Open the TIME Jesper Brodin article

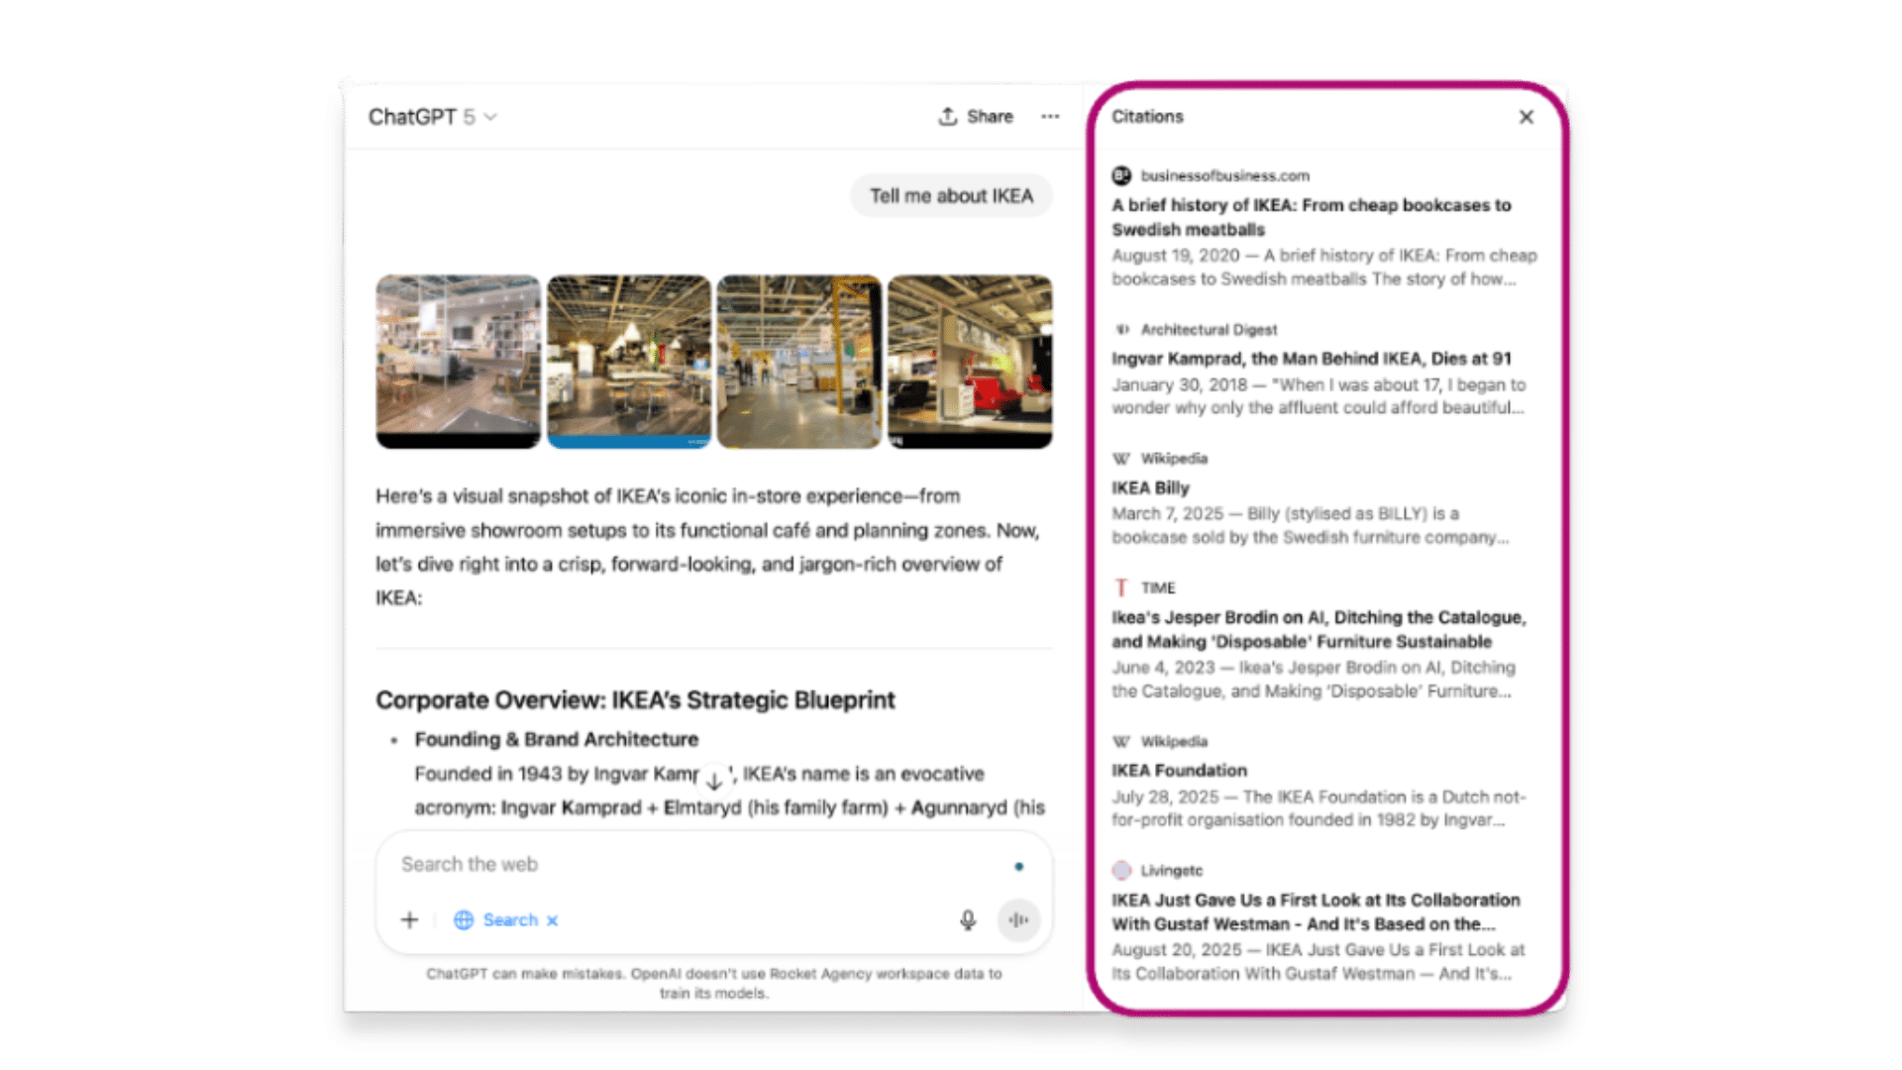point(1318,629)
